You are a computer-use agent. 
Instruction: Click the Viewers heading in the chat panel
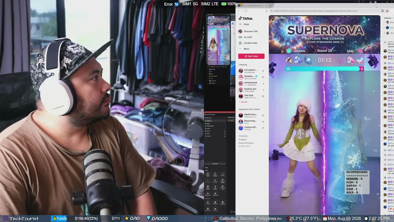pyautogui.click(x=388, y=18)
